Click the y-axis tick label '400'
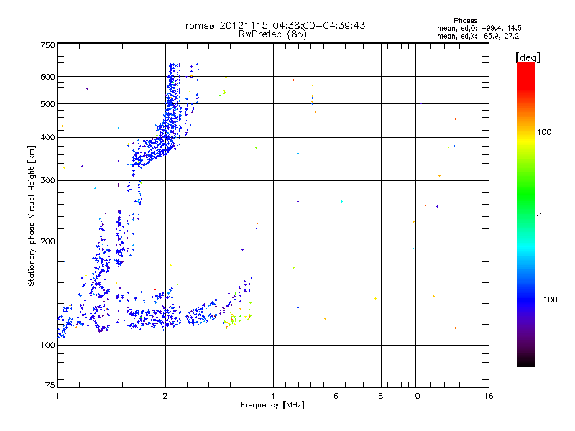The height and width of the screenshot is (431, 575). click(48, 138)
